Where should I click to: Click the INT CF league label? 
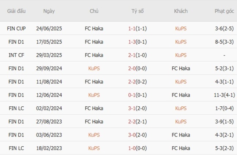pos(16,55)
